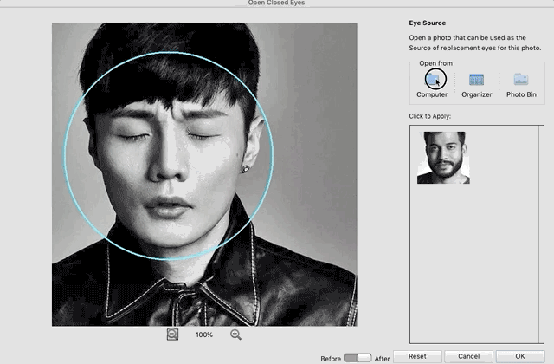Click the Organizer label text
554x364 pixels.
pyautogui.click(x=477, y=94)
